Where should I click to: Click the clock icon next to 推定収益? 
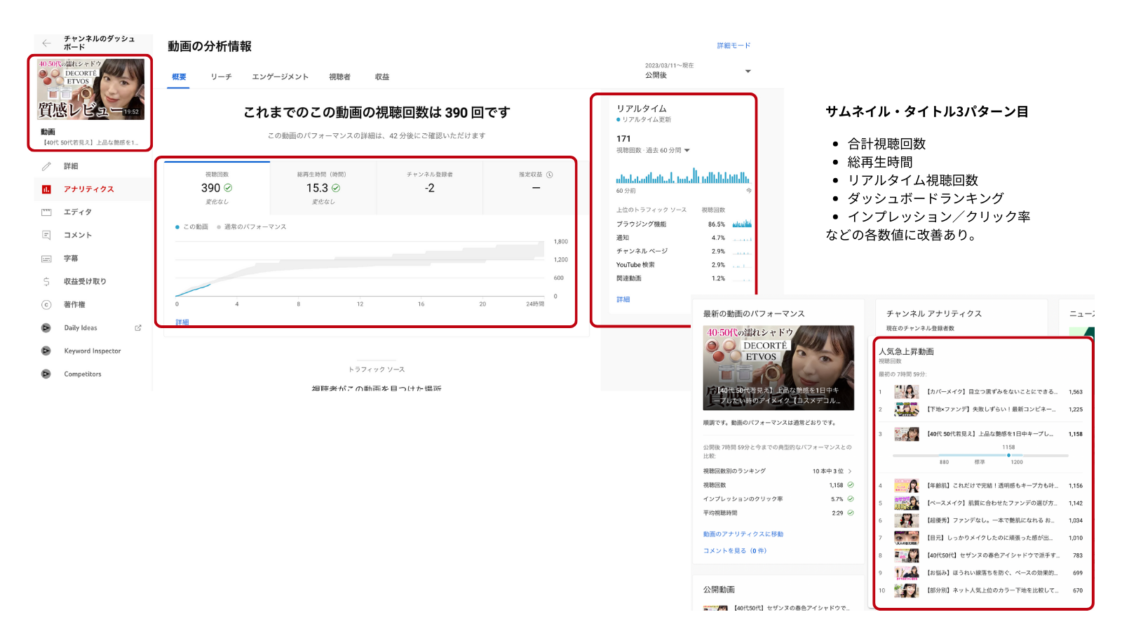pos(550,175)
